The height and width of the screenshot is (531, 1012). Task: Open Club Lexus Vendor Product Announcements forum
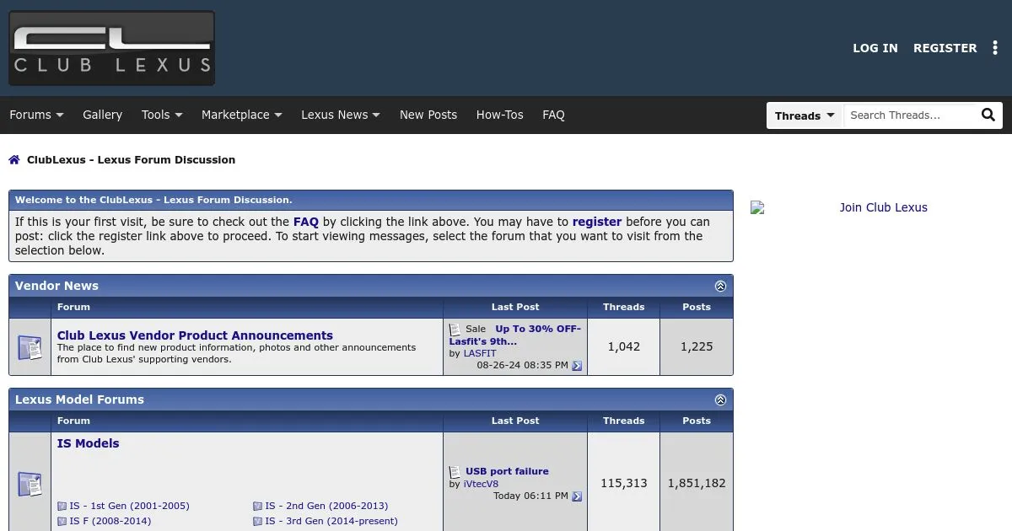[x=195, y=335]
